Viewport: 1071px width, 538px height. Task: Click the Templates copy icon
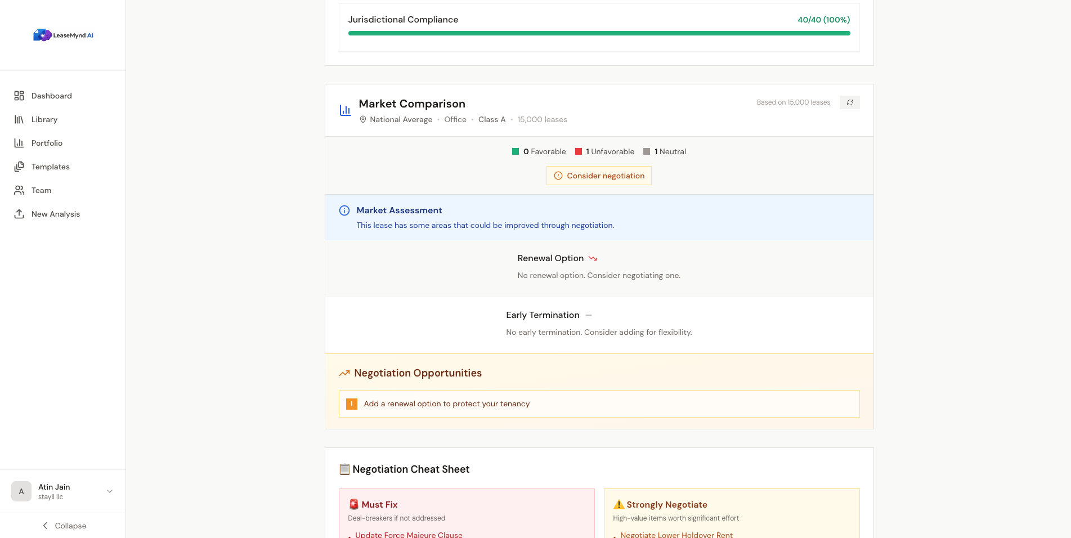click(19, 167)
